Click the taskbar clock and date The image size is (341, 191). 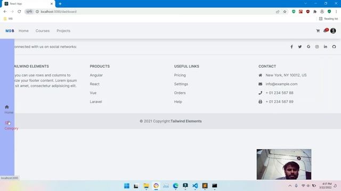[326, 186]
